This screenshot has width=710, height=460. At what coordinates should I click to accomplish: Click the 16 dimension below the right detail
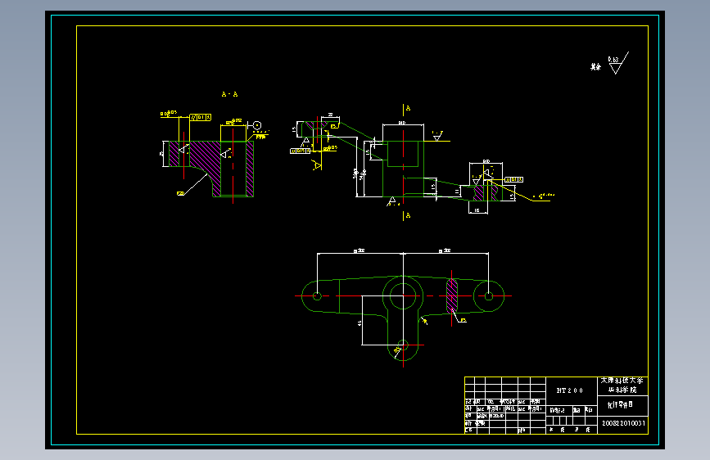click(x=477, y=210)
